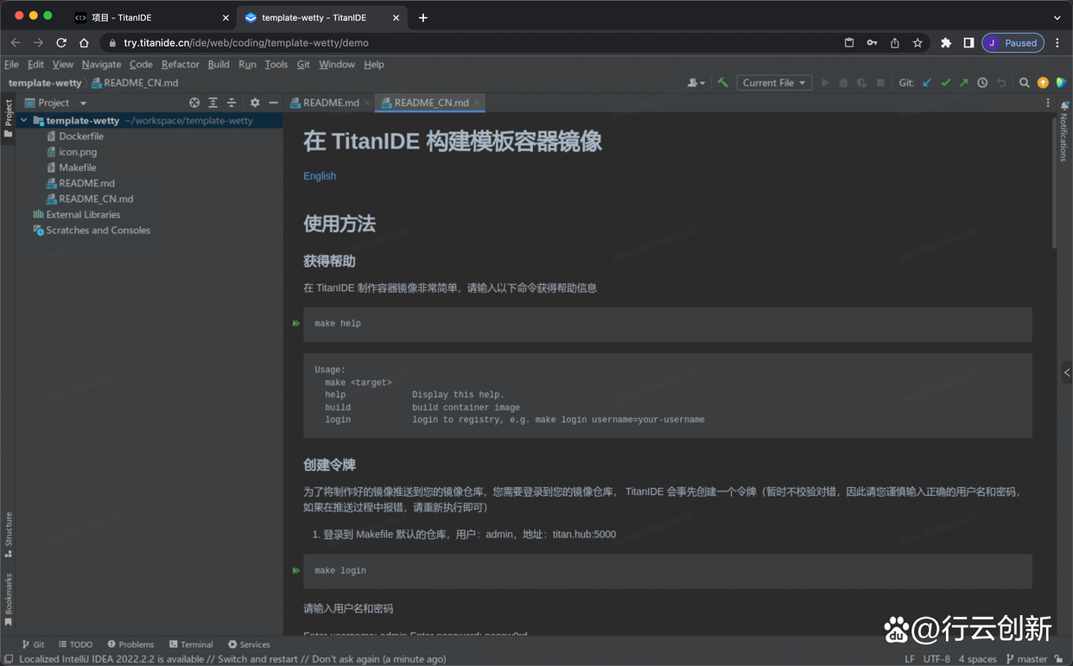Screen dimensions: 1073x666
Task: Click the Build Project hammer icon
Action: pos(723,83)
